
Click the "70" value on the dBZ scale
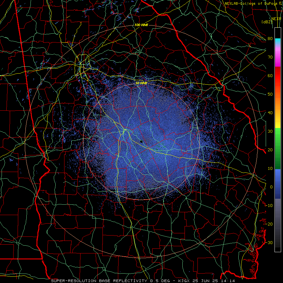[x=270, y=57]
